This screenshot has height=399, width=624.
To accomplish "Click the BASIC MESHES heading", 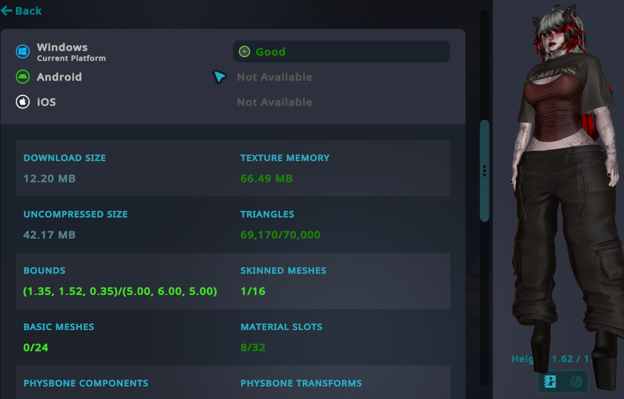I will (59, 327).
